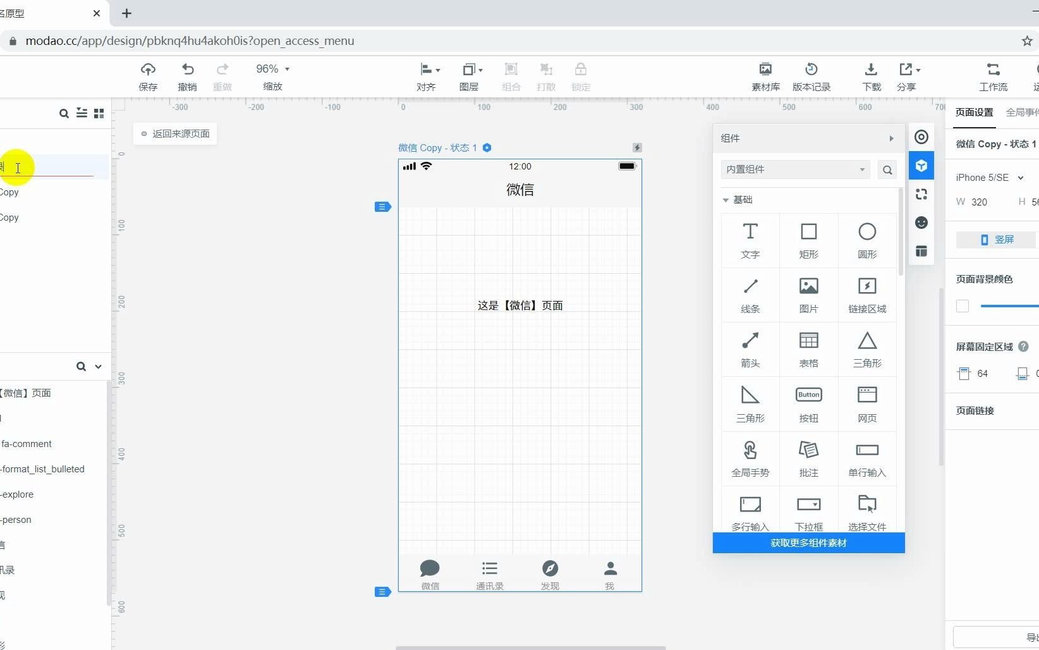
Task: Select the Single-line input (单行输入) component
Action: coord(867,459)
